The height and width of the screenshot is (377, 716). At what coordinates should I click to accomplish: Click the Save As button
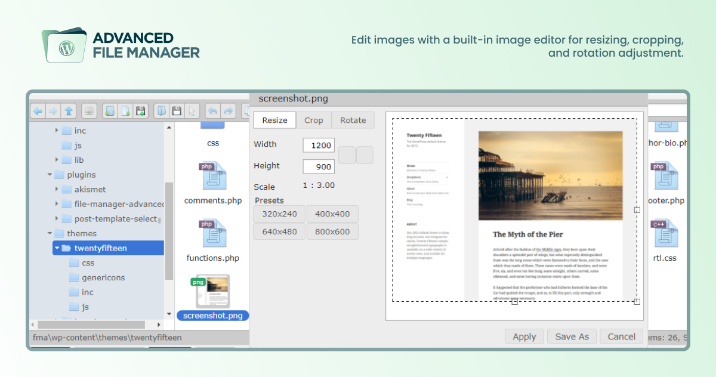(572, 336)
